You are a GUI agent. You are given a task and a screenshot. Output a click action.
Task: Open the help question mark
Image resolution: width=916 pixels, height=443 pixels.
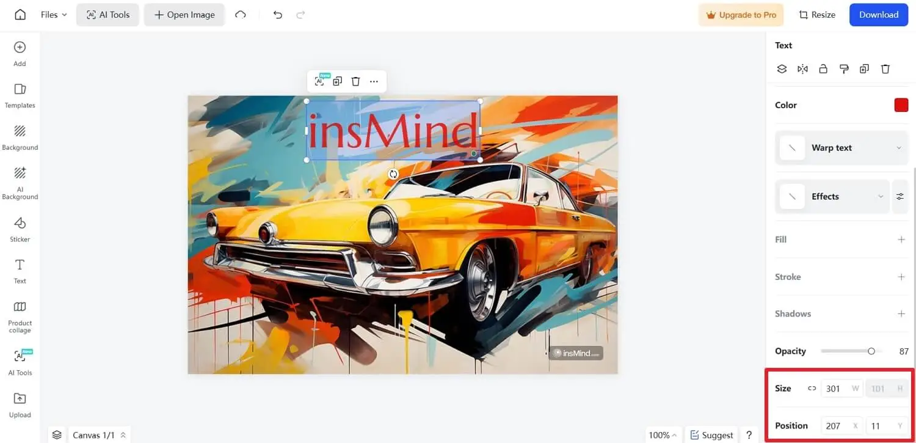click(x=749, y=435)
